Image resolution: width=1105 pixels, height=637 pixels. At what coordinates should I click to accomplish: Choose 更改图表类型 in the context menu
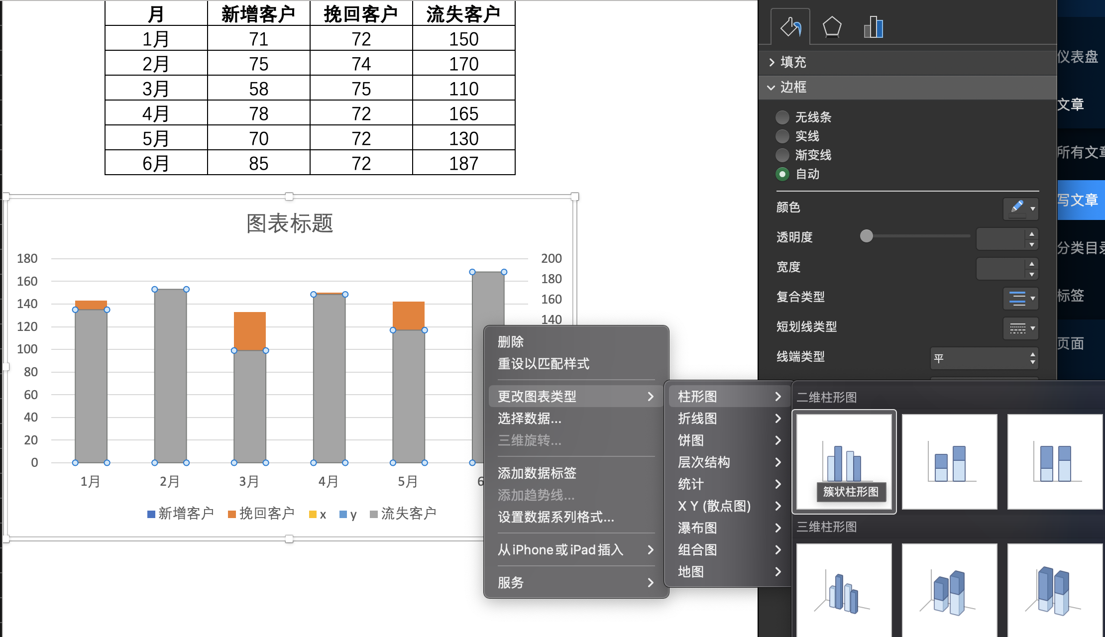tap(537, 396)
